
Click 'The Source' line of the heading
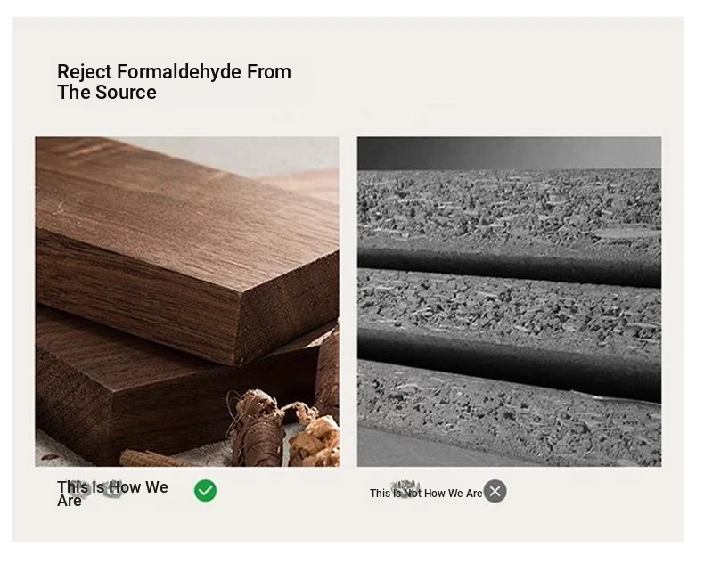pyautogui.click(x=107, y=93)
